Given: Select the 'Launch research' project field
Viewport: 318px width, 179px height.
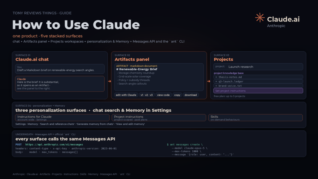Looking at the screenshot, I should [x=258, y=67].
